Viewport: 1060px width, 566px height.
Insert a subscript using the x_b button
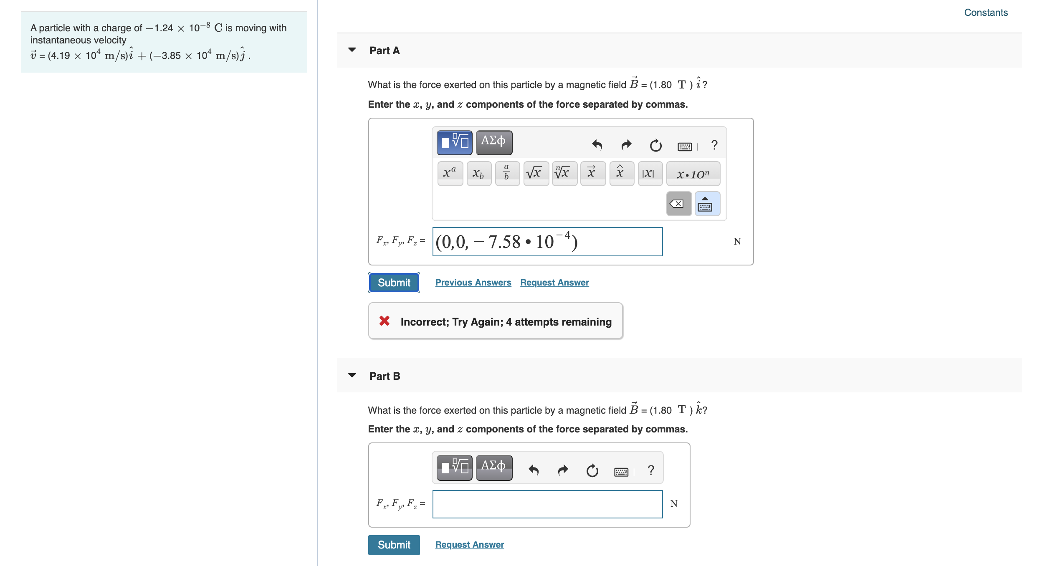point(479,174)
